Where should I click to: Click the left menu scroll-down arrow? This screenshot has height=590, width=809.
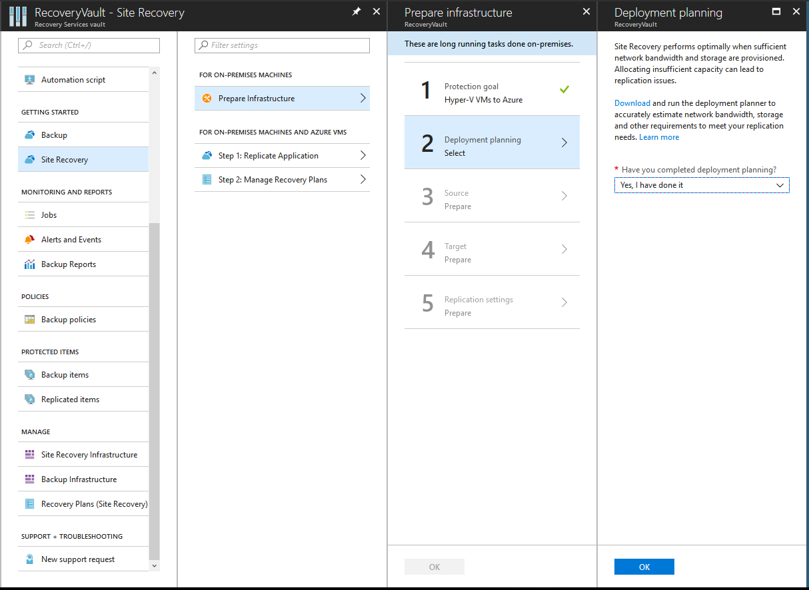tap(155, 566)
